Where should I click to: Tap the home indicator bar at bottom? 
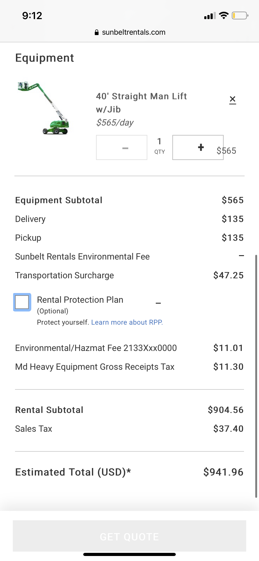pos(129,554)
